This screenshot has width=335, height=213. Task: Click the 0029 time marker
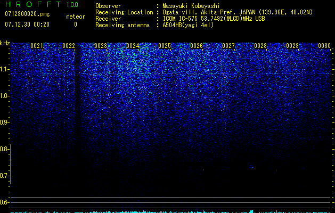(x=292, y=46)
